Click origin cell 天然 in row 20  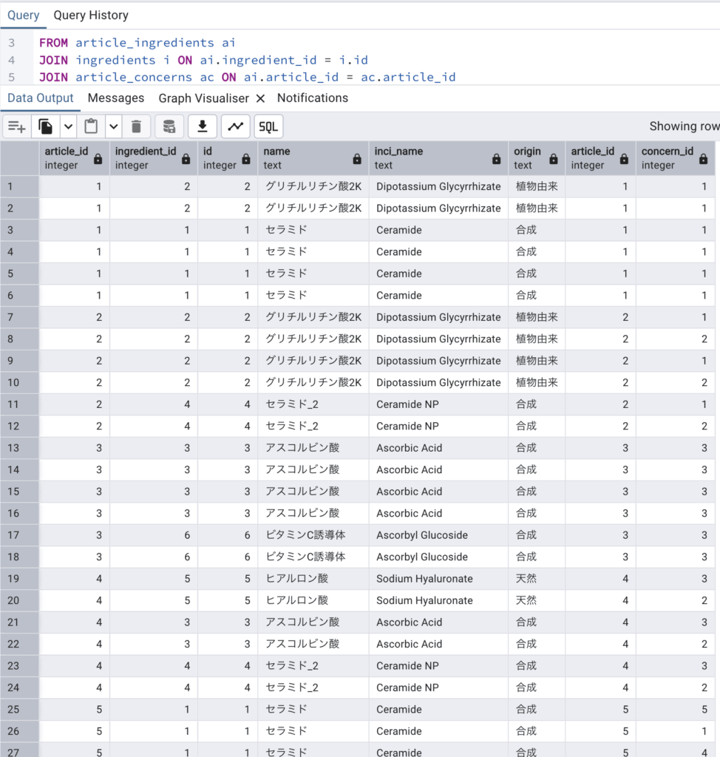point(537,600)
